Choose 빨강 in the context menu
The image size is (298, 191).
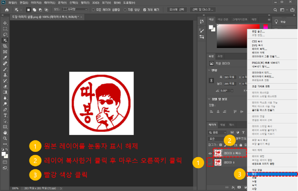pos(272,174)
